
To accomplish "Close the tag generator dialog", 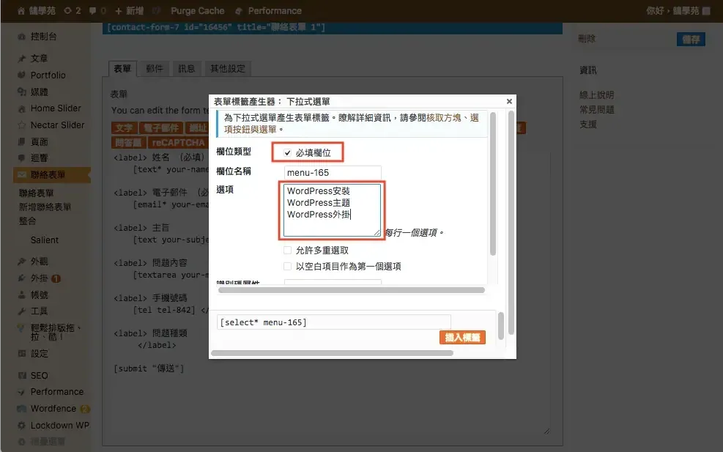I will (x=509, y=102).
